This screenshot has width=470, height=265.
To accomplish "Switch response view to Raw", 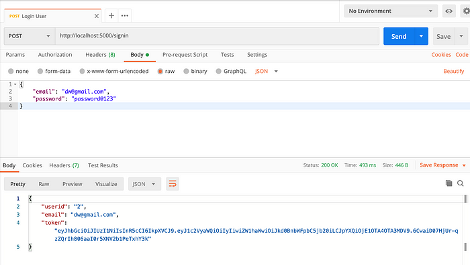I will pyautogui.click(x=44, y=184).
